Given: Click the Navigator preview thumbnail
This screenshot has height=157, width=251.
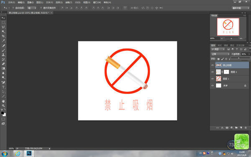Looking at the screenshot, I should click(228, 27).
